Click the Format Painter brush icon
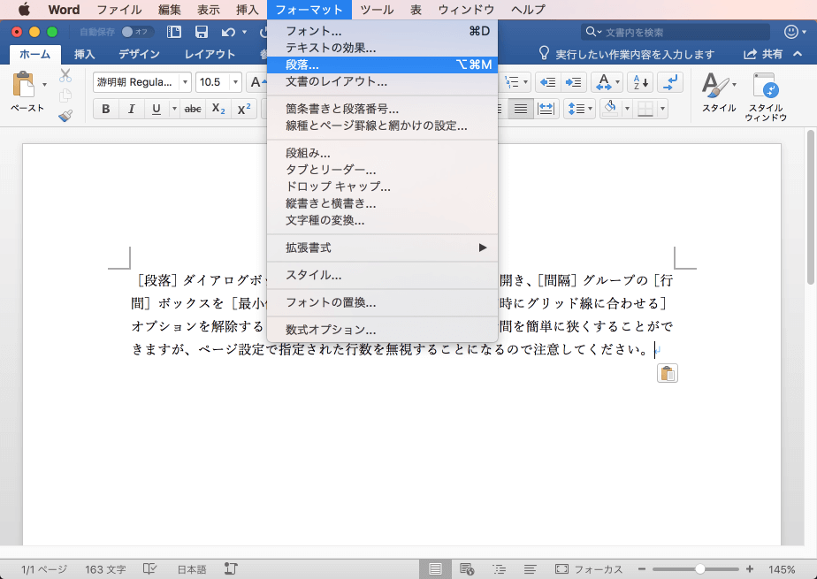The height and width of the screenshot is (579, 817). click(x=65, y=116)
